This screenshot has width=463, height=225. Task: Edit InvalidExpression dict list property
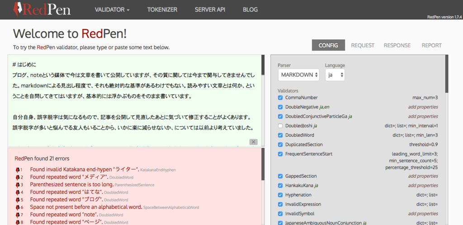[427, 204]
